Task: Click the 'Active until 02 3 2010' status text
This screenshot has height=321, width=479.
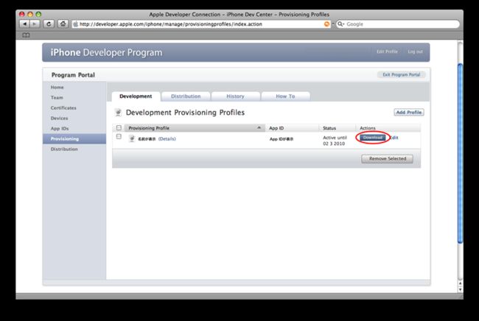Action: [335, 141]
